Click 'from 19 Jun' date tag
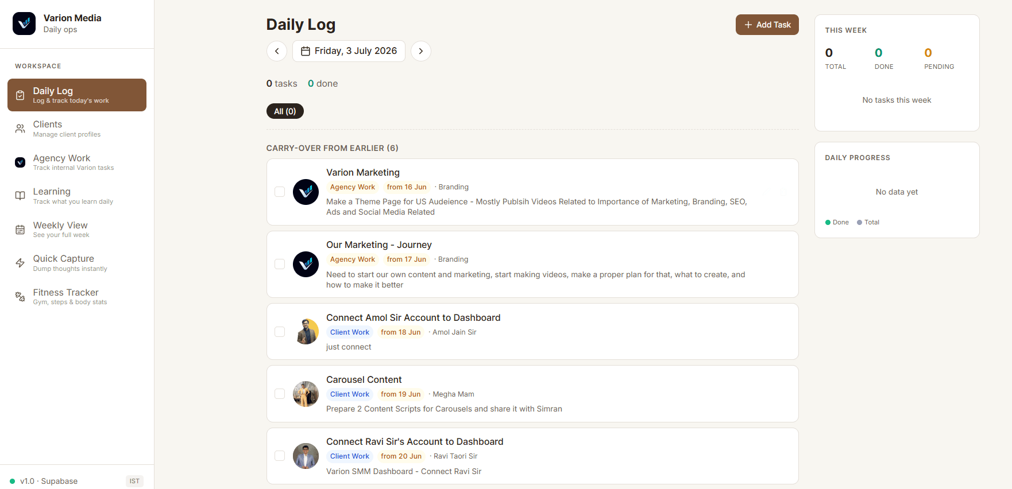This screenshot has height=489, width=1012. click(401, 394)
